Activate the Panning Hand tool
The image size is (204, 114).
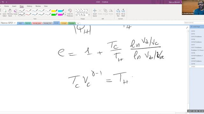[x=10, y=13]
